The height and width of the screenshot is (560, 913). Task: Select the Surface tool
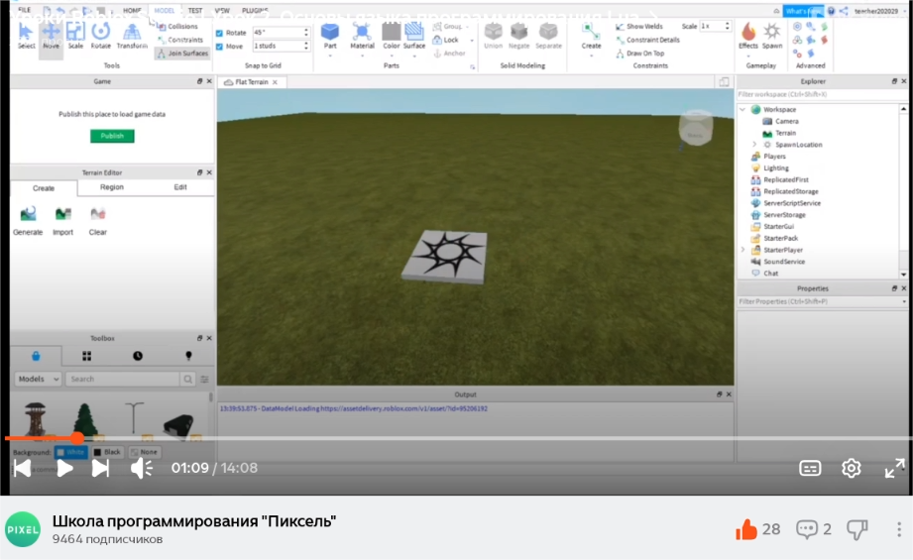414,36
